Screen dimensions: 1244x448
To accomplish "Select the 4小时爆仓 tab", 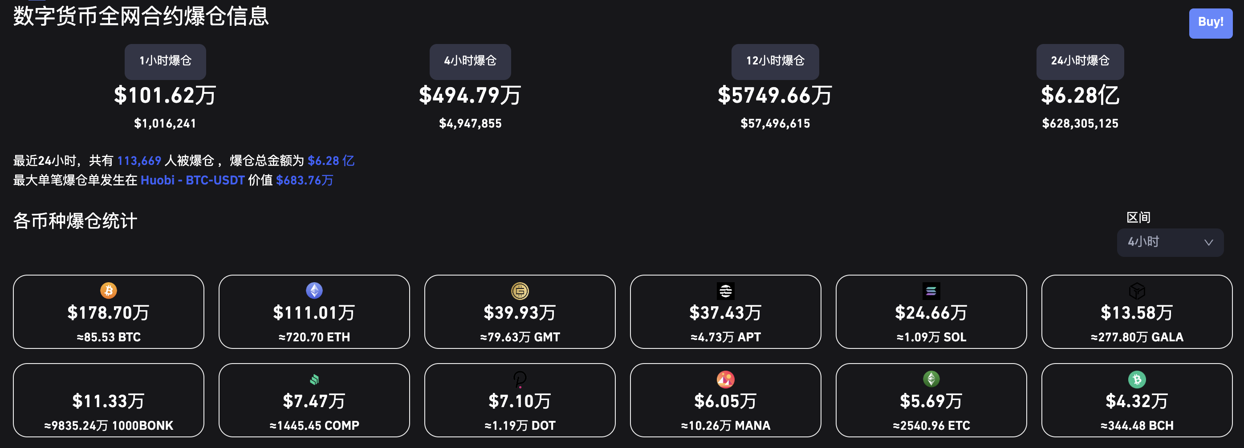I will pos(470,61).
